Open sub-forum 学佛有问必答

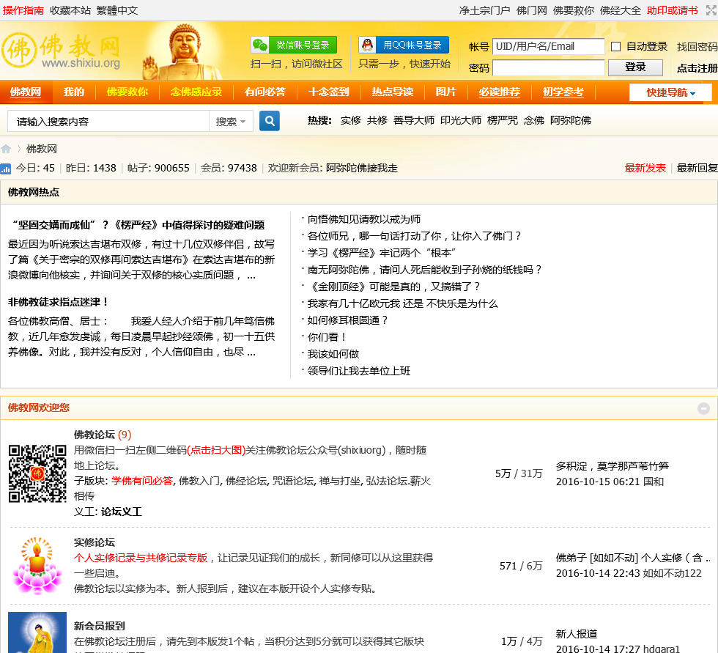coord(142,481)
